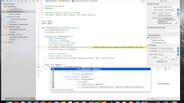Choose currentFrame from autocomplete list
The height and width of the screenshot is (103, 184).
(101, 74)
